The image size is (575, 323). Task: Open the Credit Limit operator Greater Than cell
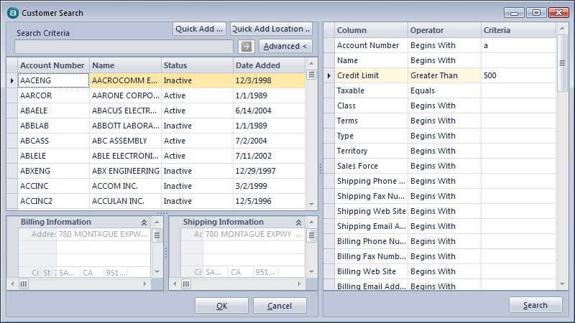[x=444, y=75]
